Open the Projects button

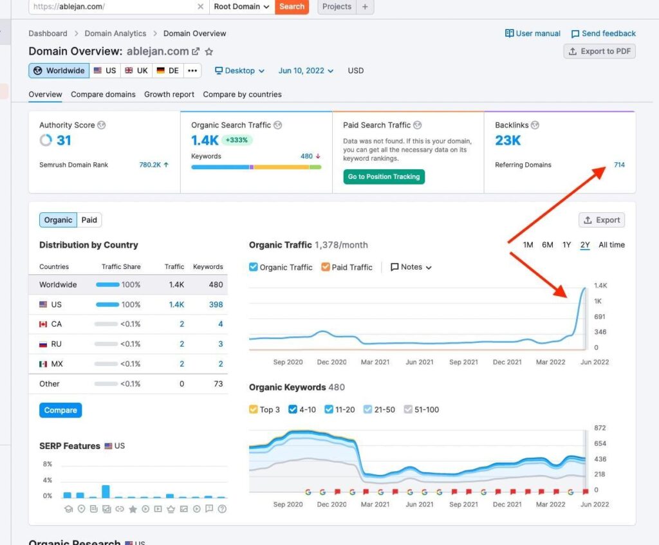(x=337, y=6)
